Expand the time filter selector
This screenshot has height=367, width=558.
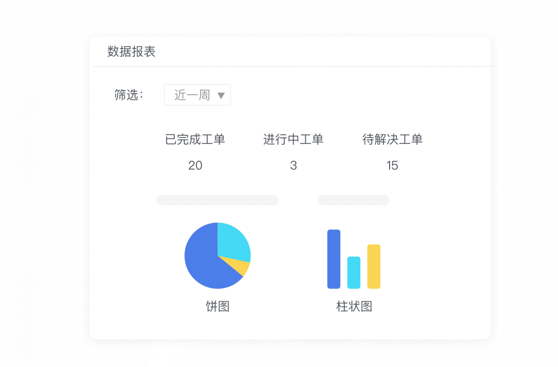197,95
